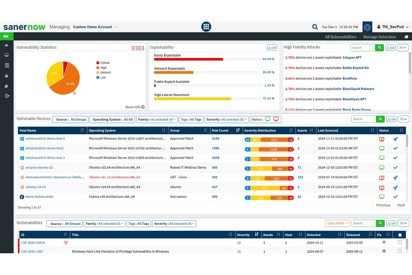Image resolution: width=412 pixels, height=275 pixels.
Task: Go to the Next page of devices
Action: click(401, 205)
